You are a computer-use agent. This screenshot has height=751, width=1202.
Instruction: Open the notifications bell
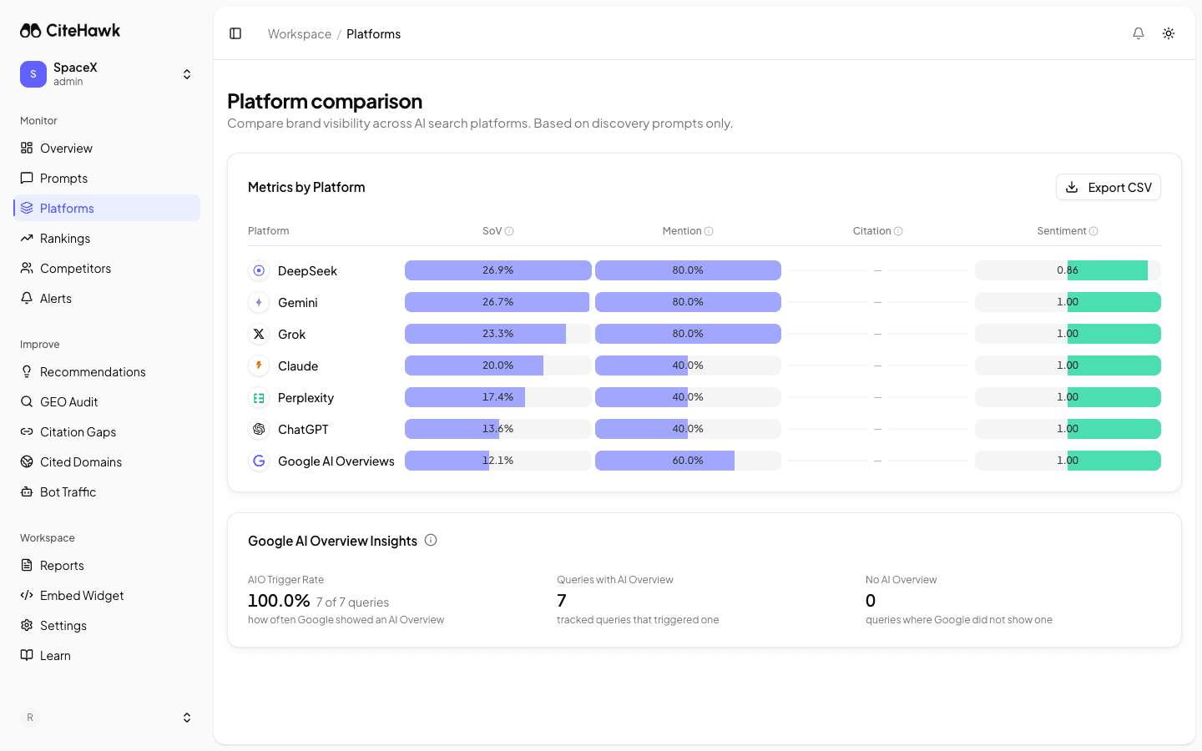click(1139, 33)
